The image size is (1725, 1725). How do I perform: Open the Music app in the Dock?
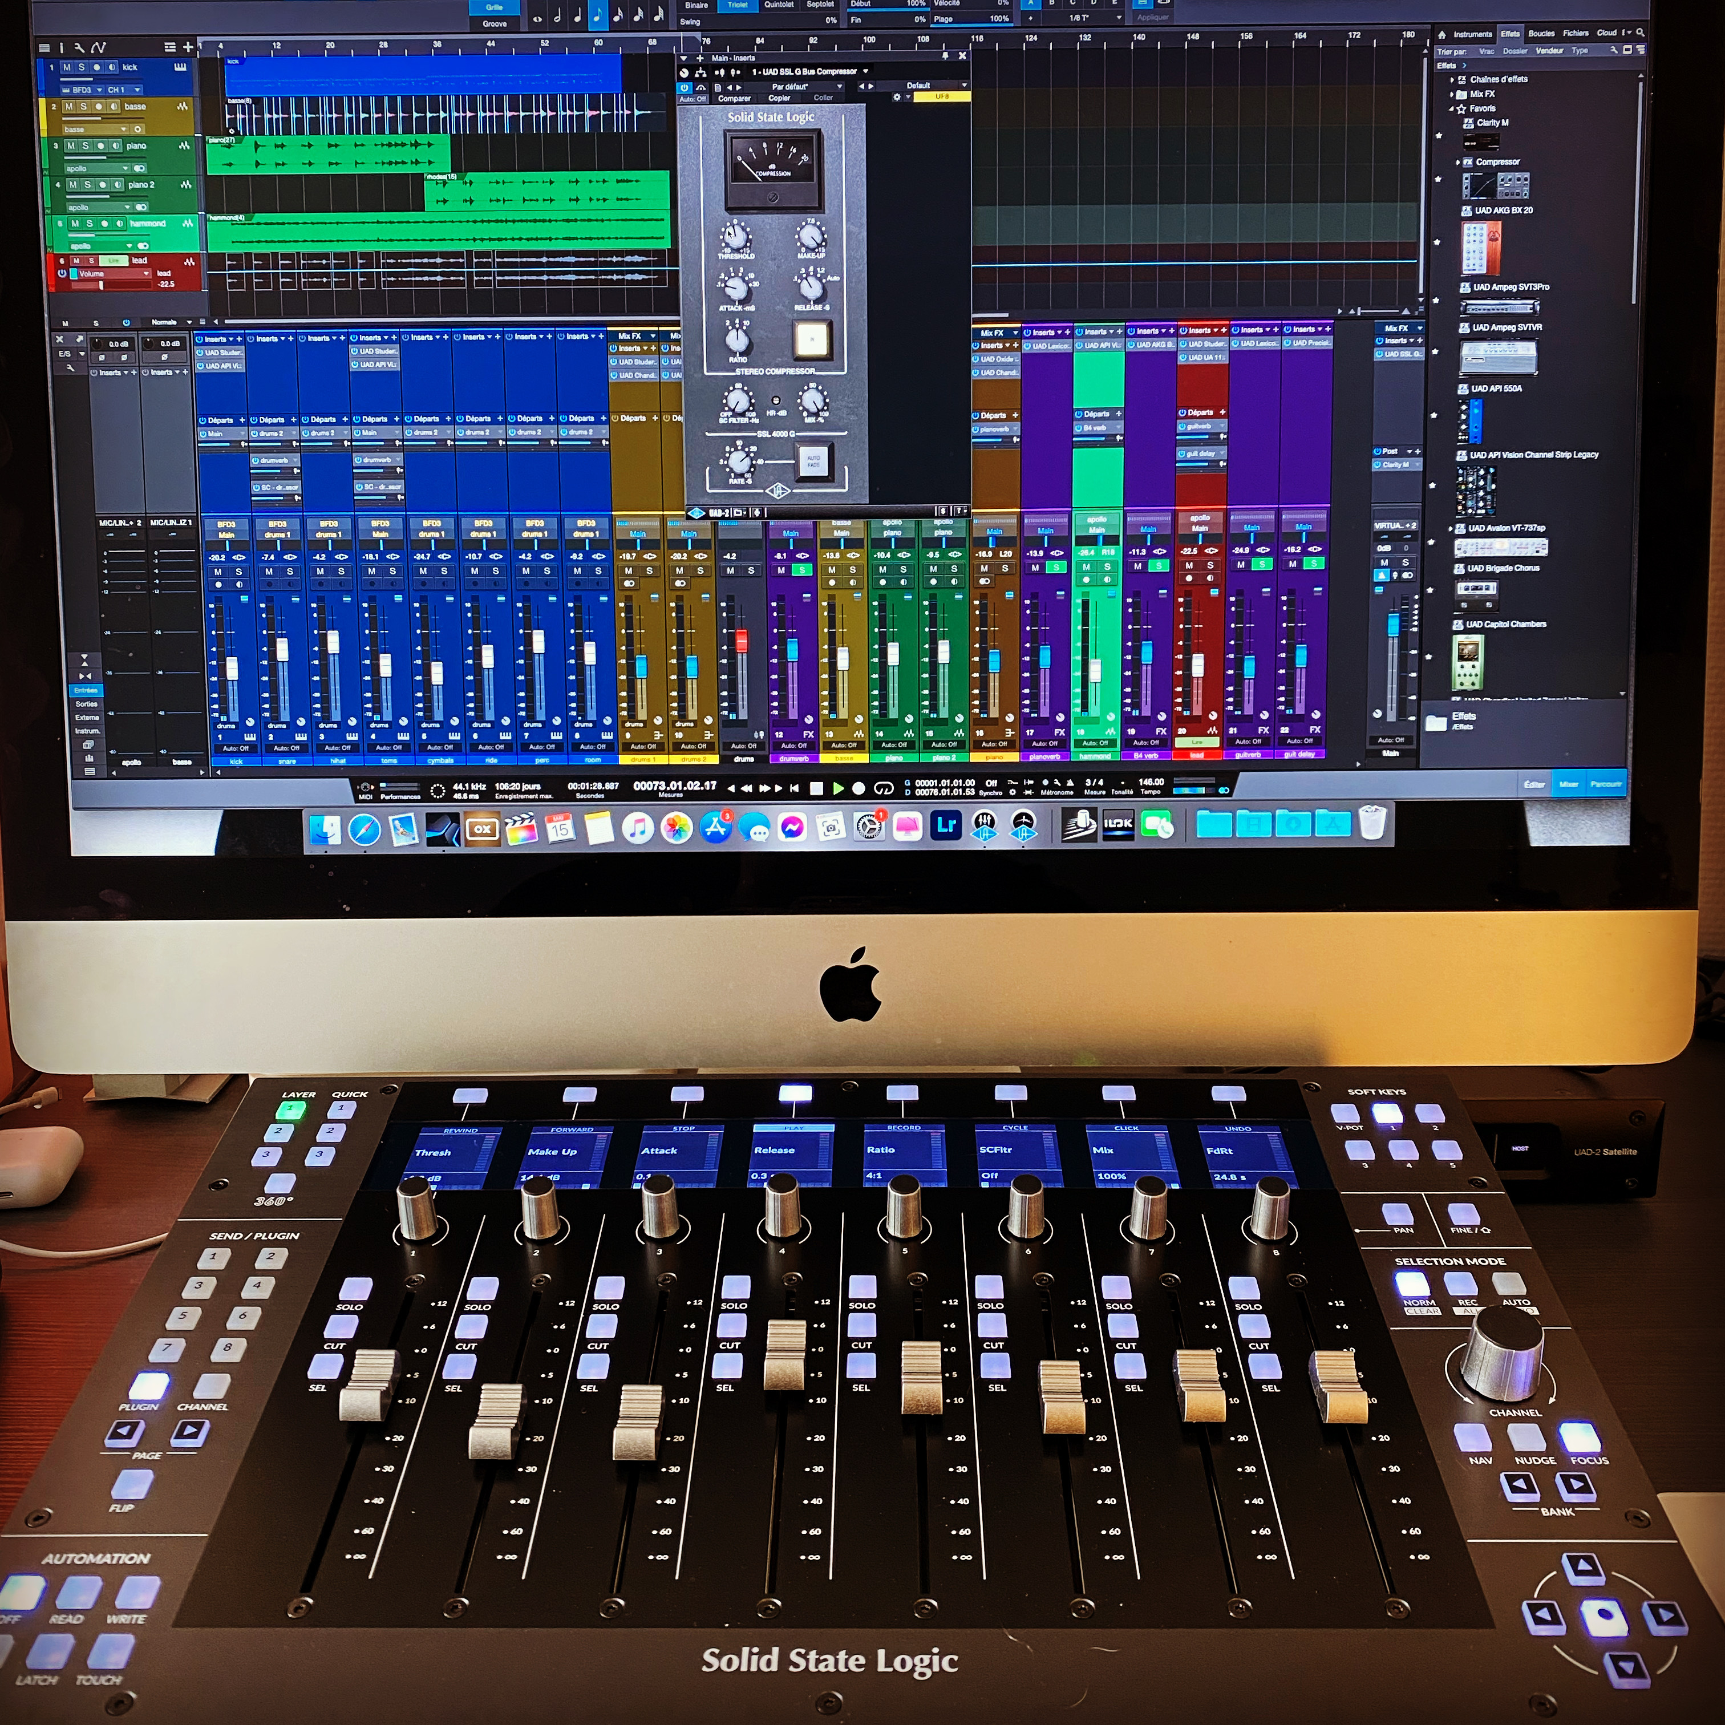638,829
